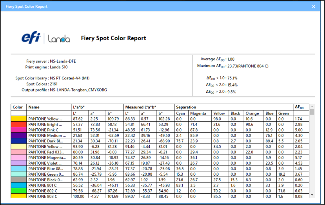Select the PANTONE Pink C name cell
325x205 pixels.
49,130
